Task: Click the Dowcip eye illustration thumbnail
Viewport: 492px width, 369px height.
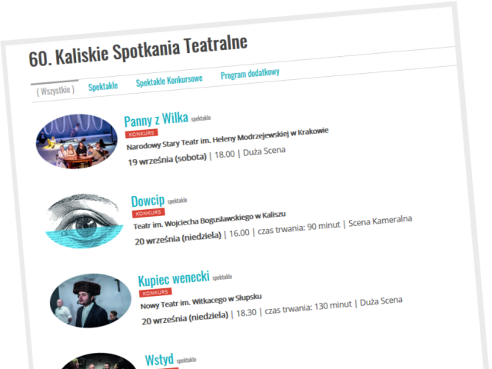Action: (84, 221)
